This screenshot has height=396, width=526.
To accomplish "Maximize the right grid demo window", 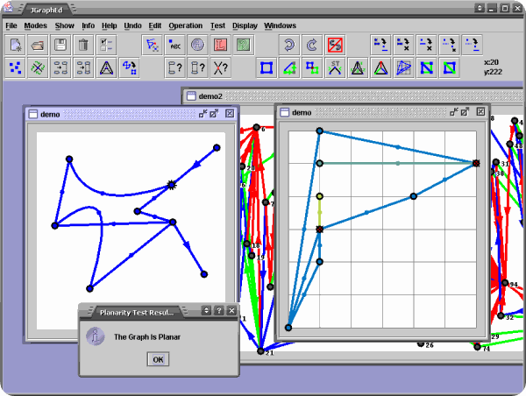I will coord(465,111).
